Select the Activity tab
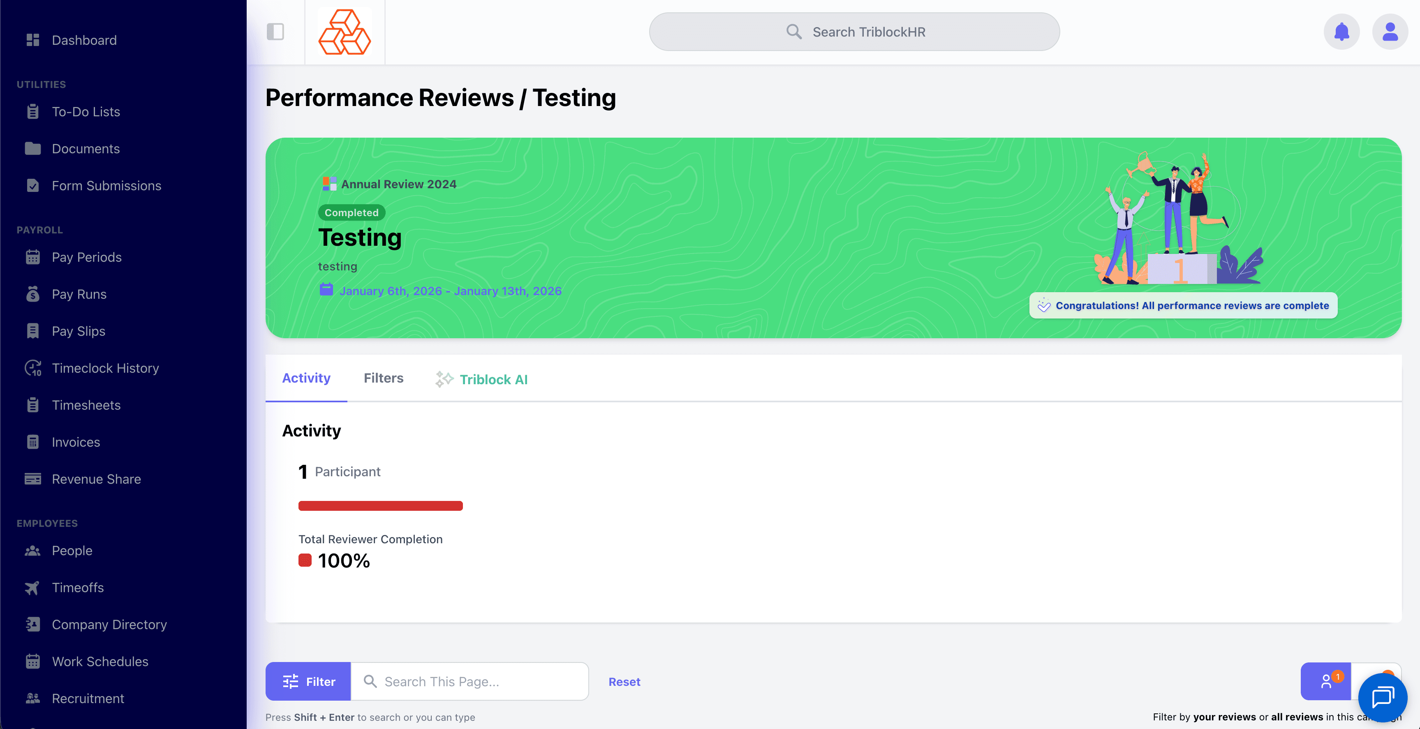 pos(306,378)
